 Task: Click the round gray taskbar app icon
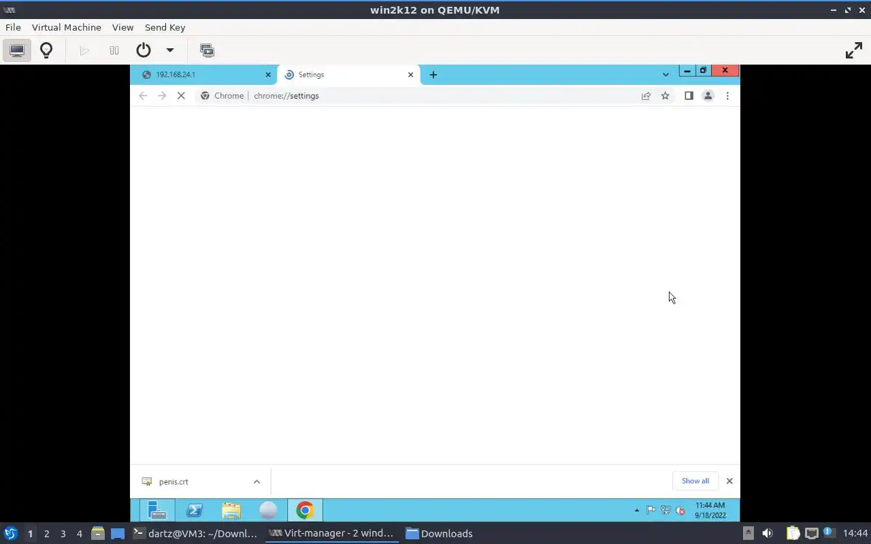[268, 510]
